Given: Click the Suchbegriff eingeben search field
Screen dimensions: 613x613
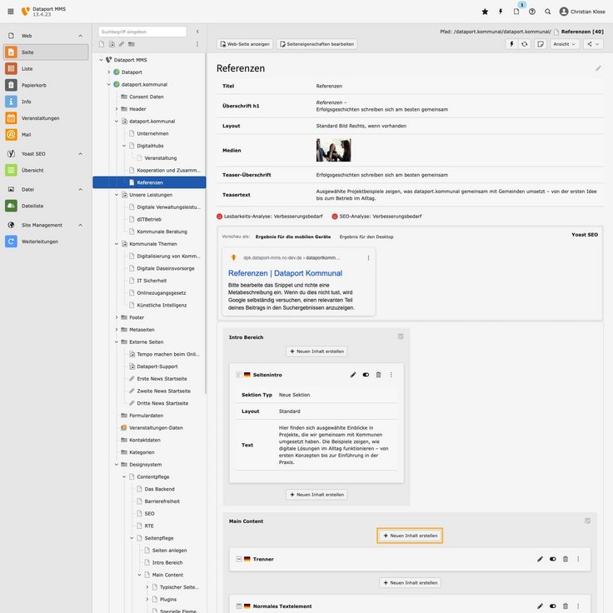Looking at the screenshot, I should 142,32.
